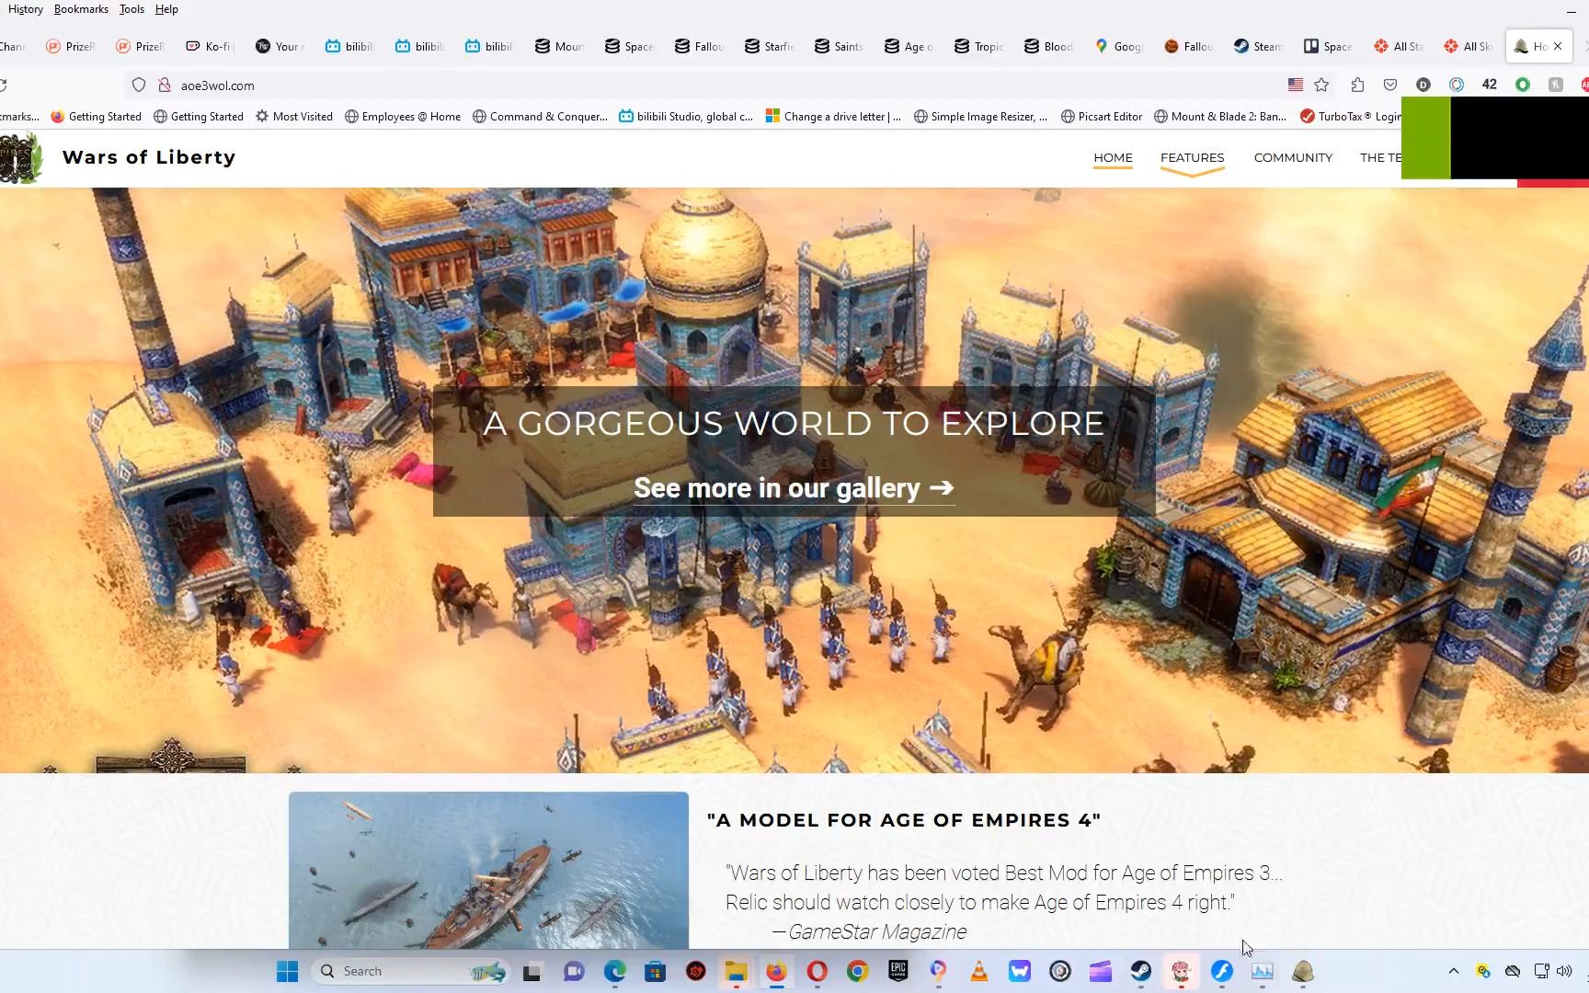Switch to the Ko-fi browser tab
The height and width of the screenshot is (993, 1589).
click(209, 46)
